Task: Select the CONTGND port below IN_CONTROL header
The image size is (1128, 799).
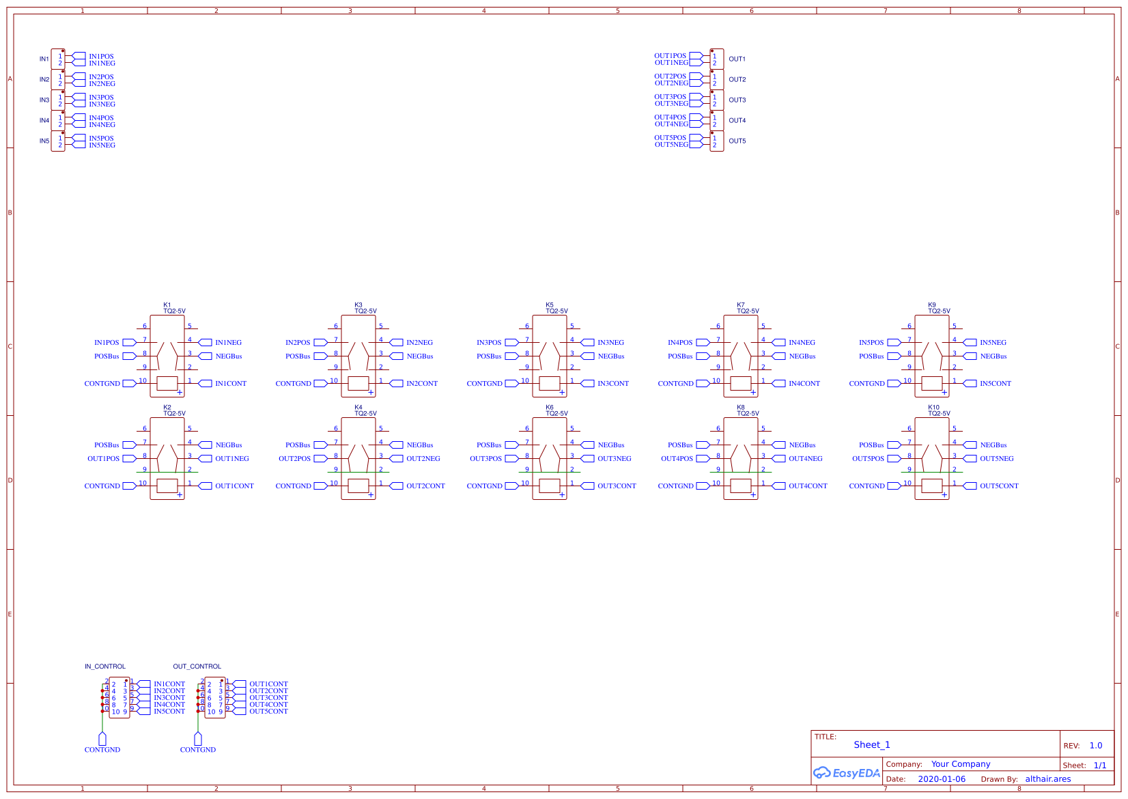Action: pos(102,740)
